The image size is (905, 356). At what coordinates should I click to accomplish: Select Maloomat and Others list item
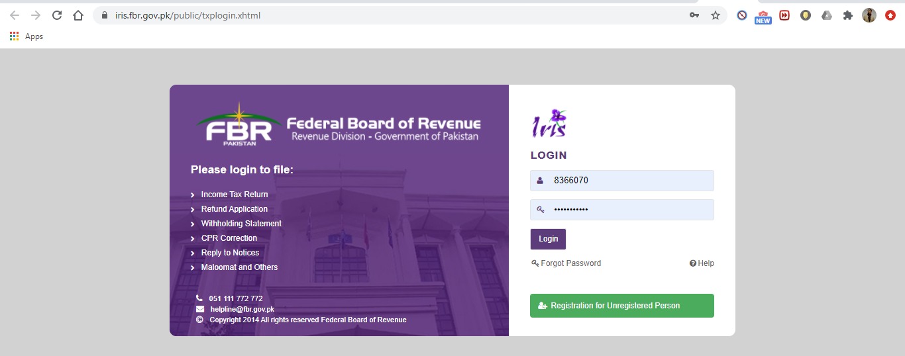(239, 267)
